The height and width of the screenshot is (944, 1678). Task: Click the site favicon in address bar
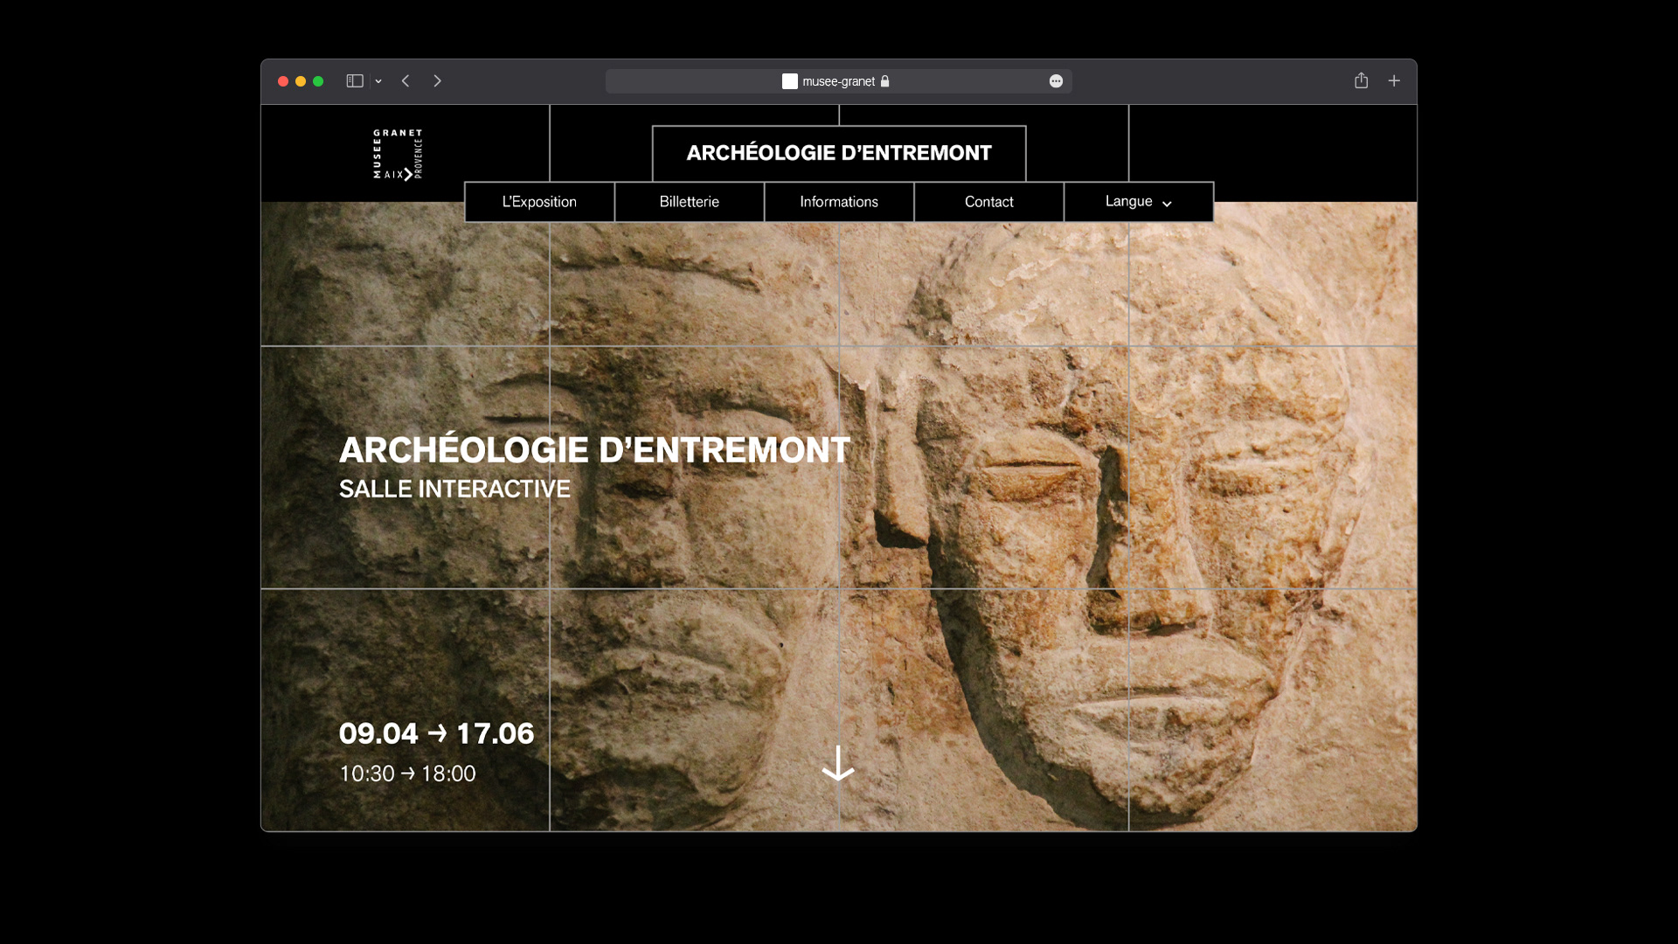[x=789, y=81]
